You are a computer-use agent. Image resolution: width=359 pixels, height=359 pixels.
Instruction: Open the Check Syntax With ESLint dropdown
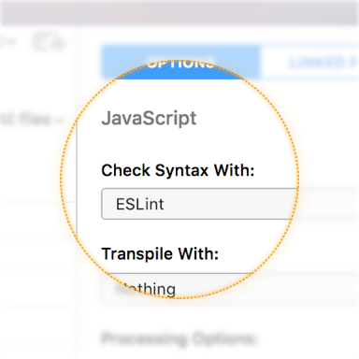click(230, 204)
